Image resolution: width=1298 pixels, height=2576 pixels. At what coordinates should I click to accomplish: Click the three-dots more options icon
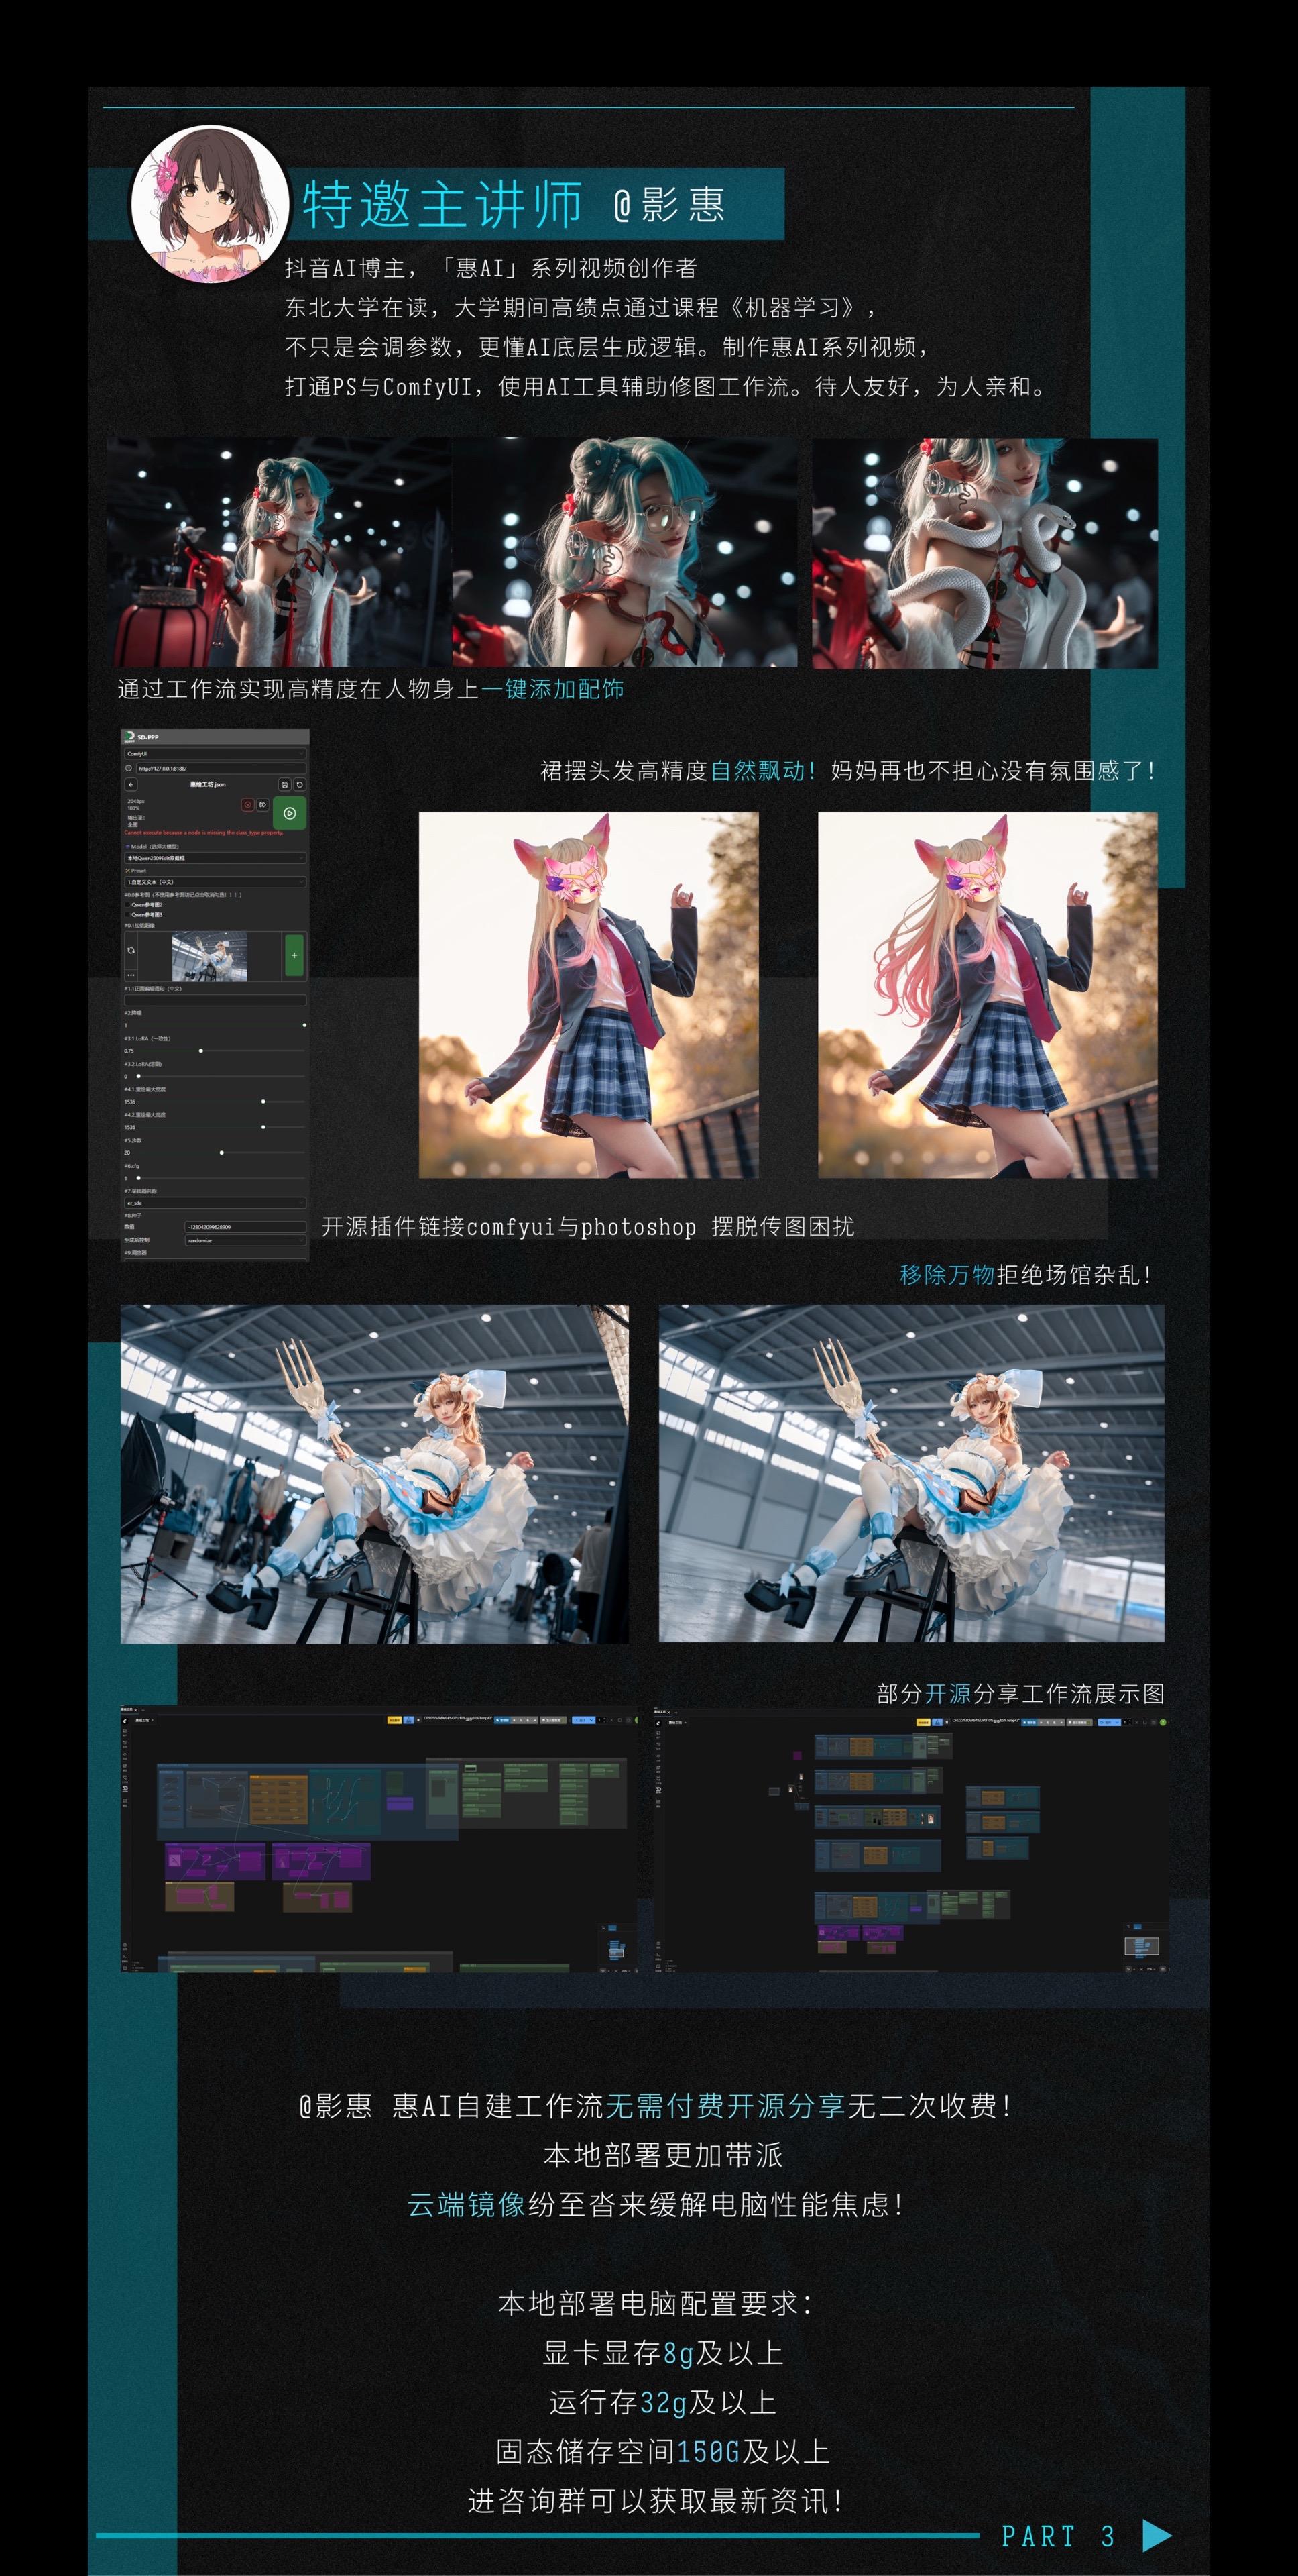coord(130,974)
